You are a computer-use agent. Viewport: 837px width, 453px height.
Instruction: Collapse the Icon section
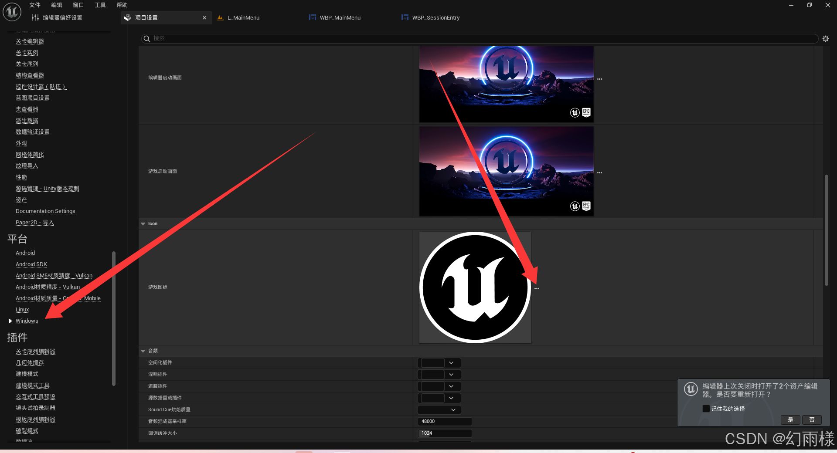pos(143,224)
